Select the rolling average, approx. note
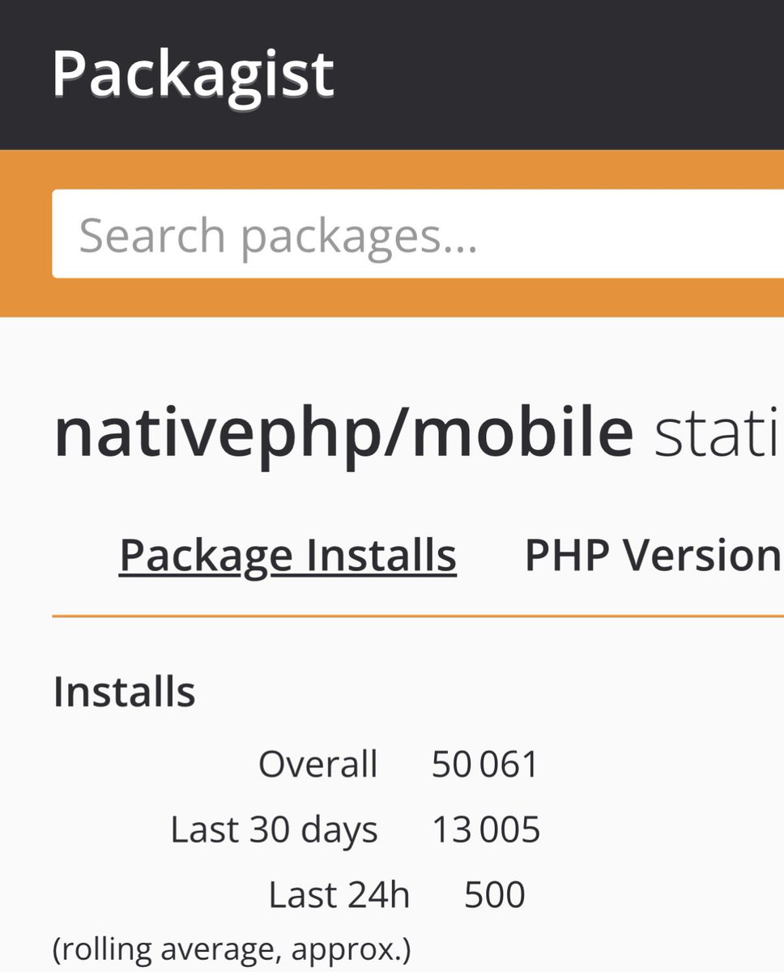This screenshot has width=784, height=972. pos(232,949)
